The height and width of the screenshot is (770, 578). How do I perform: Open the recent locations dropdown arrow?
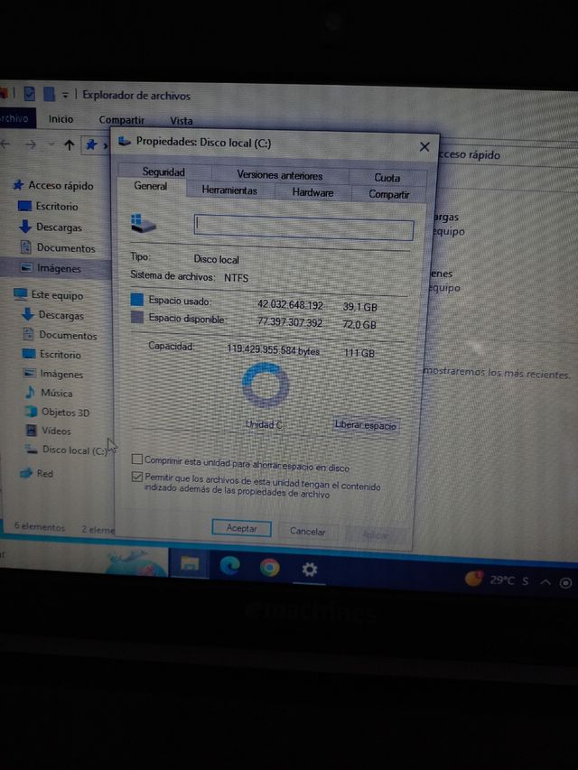point(51,144)
